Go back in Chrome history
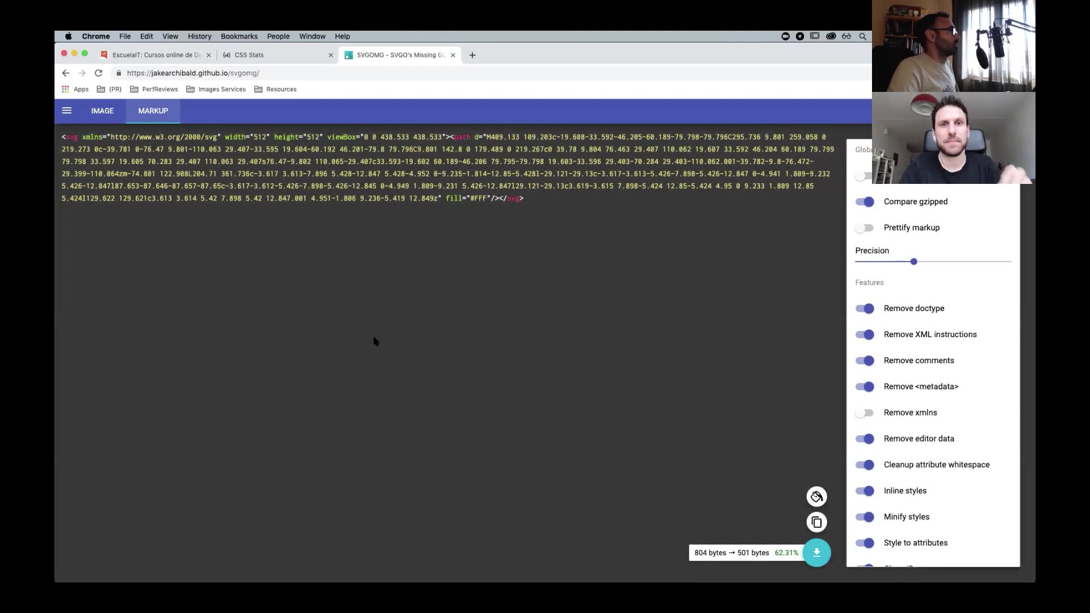The image size is (1090, 613). coord(65,73)
